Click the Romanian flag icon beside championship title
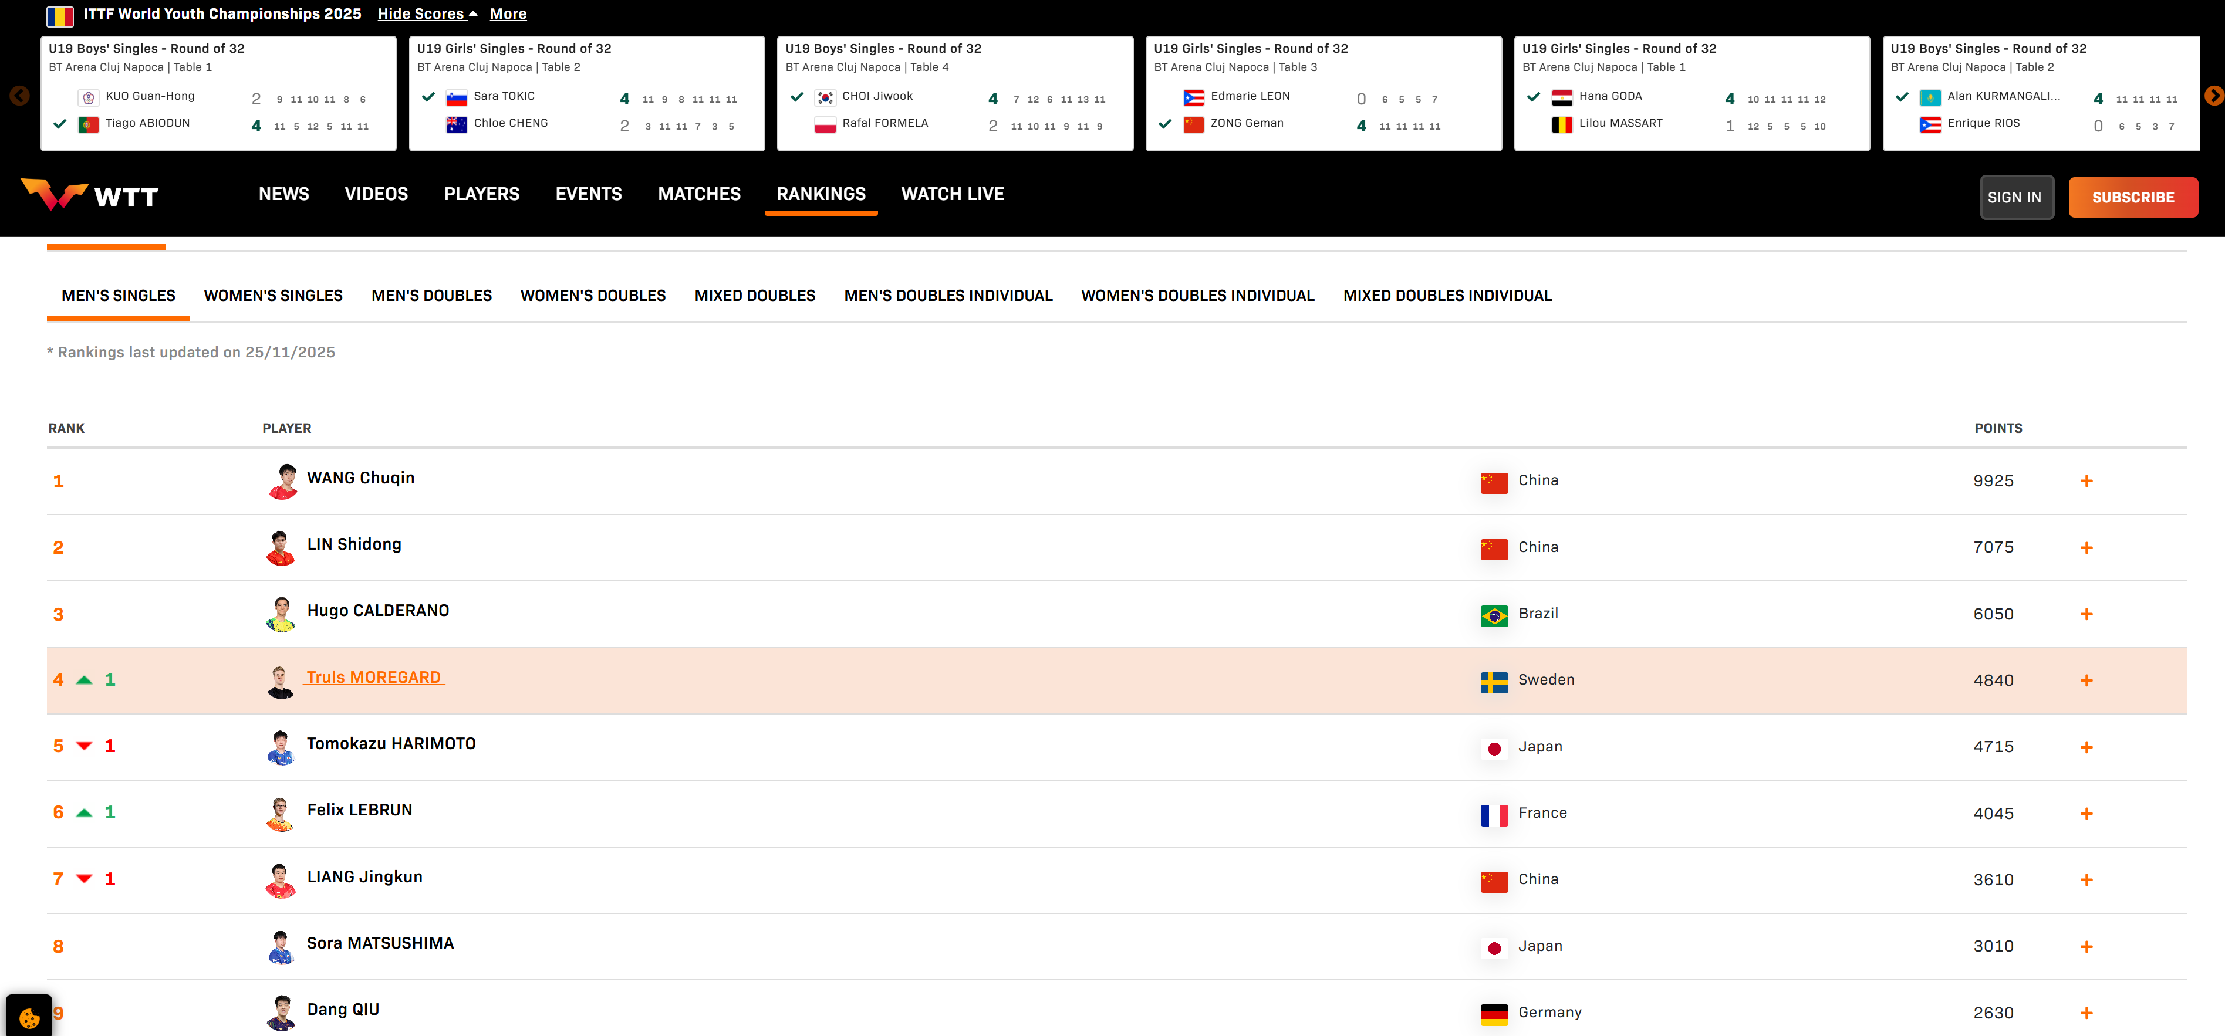The width and height of the screenshot is (2225, 1036). tap(60, 15)
